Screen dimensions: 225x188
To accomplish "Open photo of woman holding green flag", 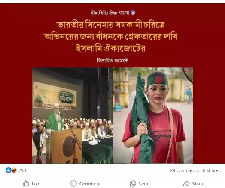I will click(153, 115).
